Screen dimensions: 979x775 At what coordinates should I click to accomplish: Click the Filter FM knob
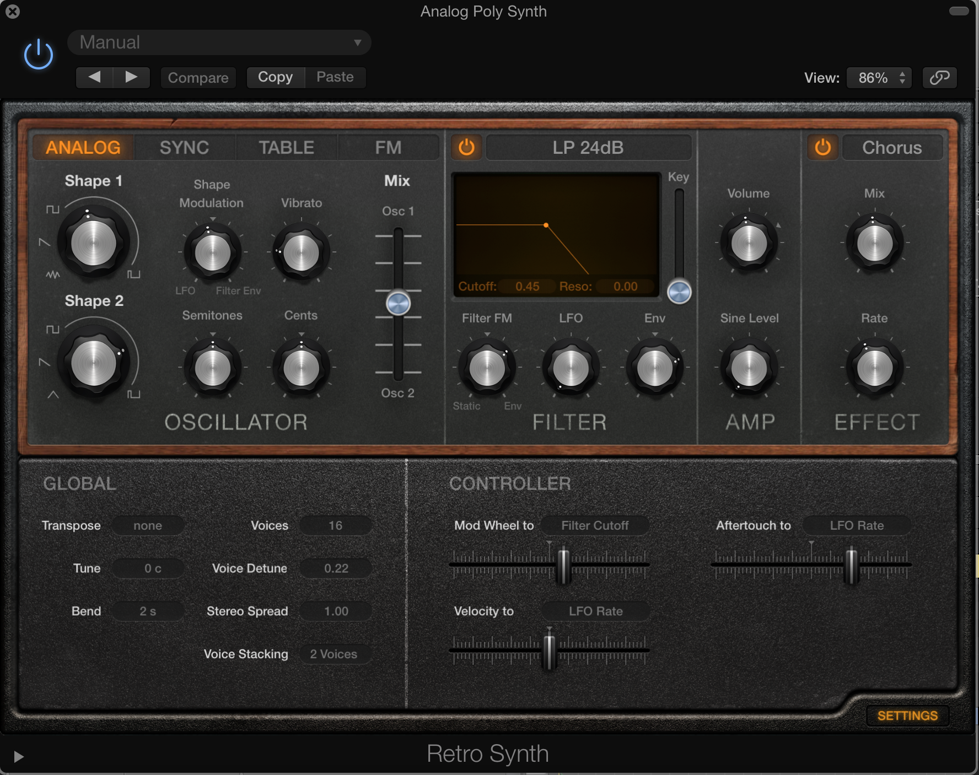[x=487, y=368]
